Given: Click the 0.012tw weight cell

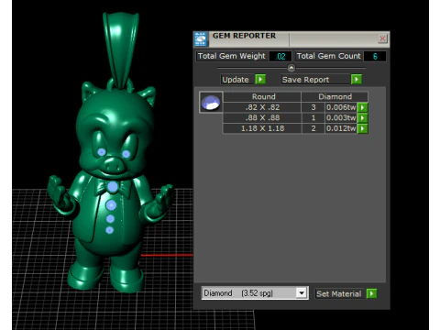Looking at the screenshot, I should (341, 128).
